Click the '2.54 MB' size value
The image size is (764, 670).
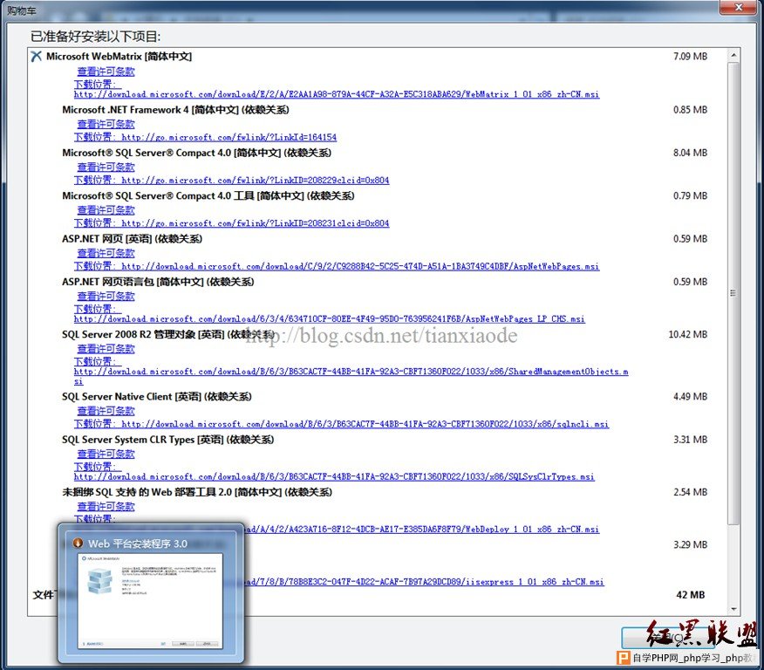point(690,492)
